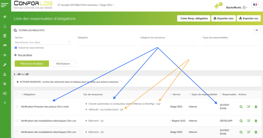This screenshot has width=263, height=138.
Task: Edit the first Siège SDG obligation row
Action: click(248, 107)
